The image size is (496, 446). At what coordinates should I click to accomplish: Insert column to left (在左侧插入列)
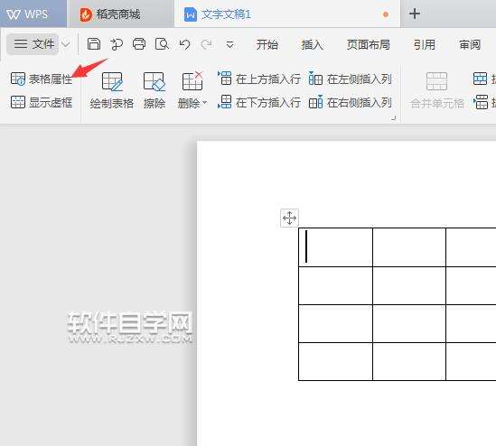pyautogui.click(x=351, y=79)
